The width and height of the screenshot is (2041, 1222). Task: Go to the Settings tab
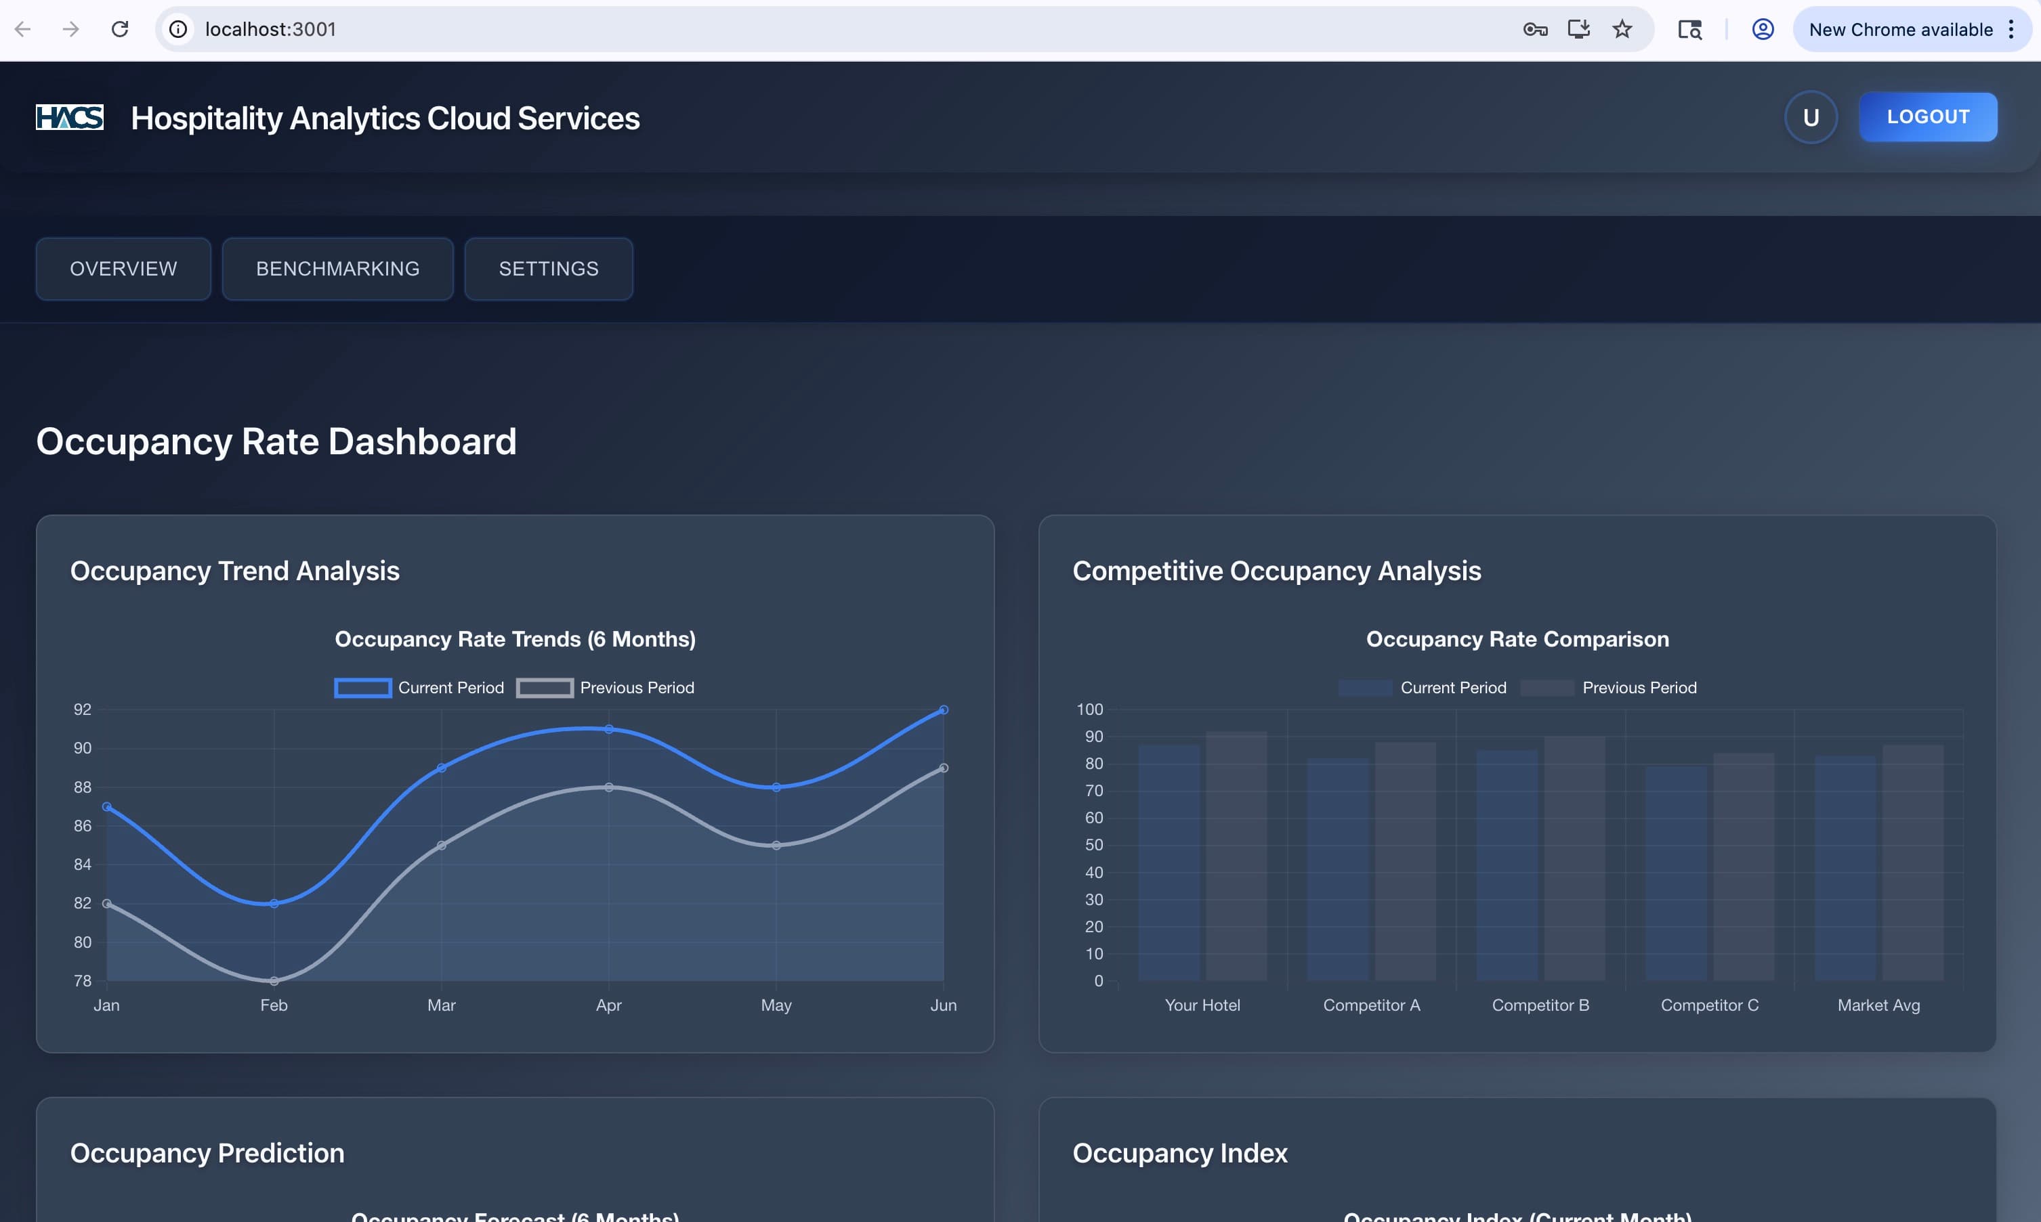point(549,269)
